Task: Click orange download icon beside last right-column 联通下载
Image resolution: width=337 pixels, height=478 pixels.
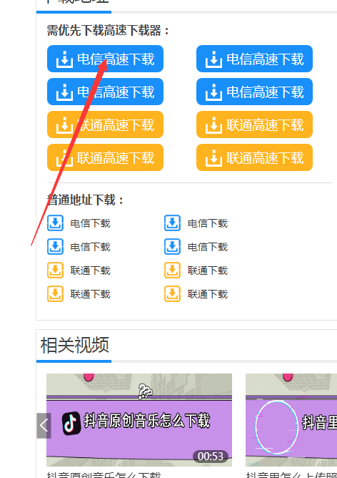Action: click(x=173, y=294)
